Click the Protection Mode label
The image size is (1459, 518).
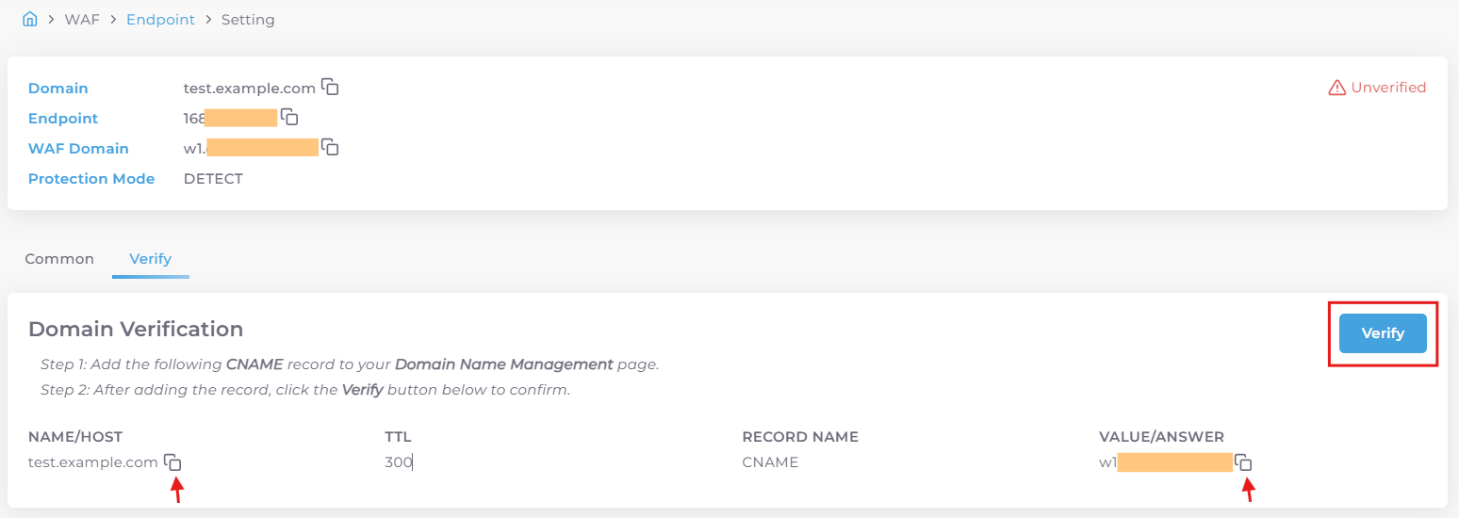(x=91, y=179)
